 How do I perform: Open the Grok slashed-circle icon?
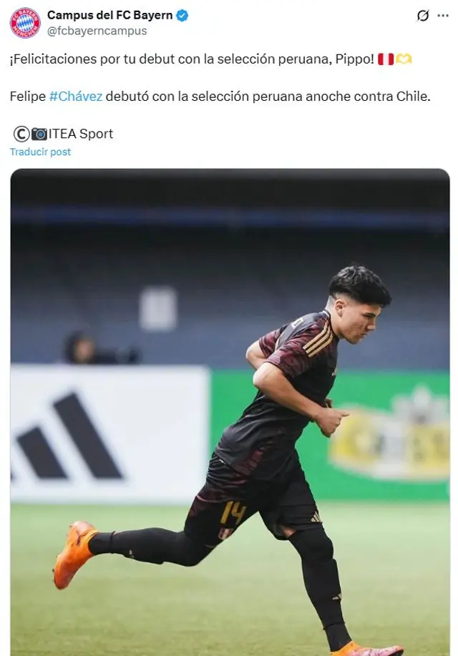[x=423, y=16]
